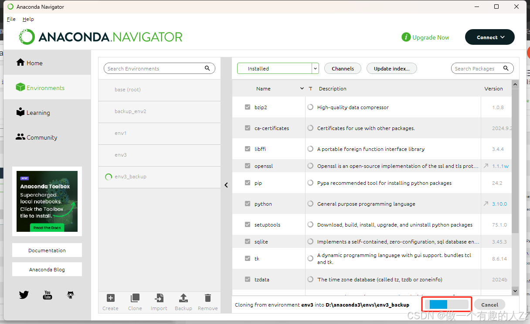Toggle the libffi package checkbox
This screenshot has width=530, height=324.
pos(248,149)
